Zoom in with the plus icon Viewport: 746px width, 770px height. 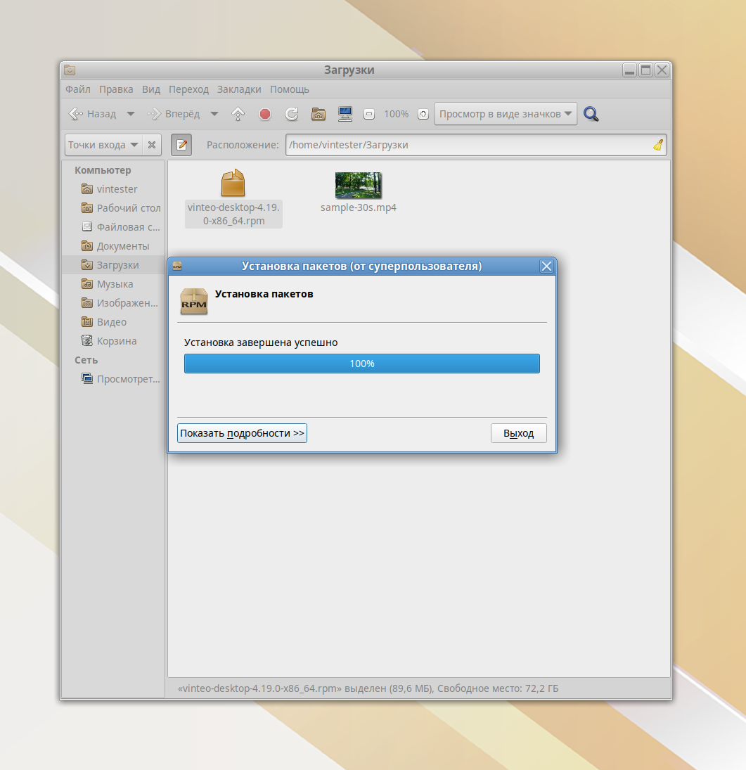pyautogui.click(x=423, y=114)
